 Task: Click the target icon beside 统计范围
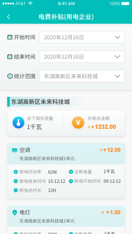[10, 76]
